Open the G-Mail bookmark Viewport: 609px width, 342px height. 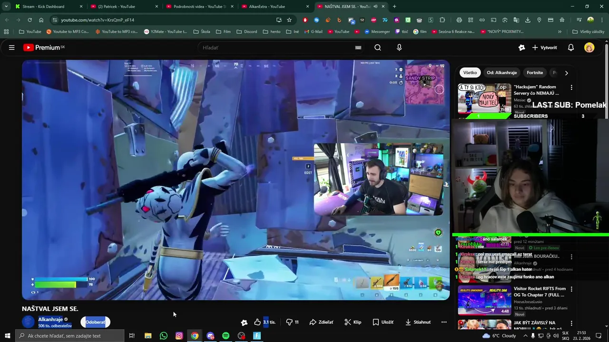pyautogui.click(x=313, y=32)
